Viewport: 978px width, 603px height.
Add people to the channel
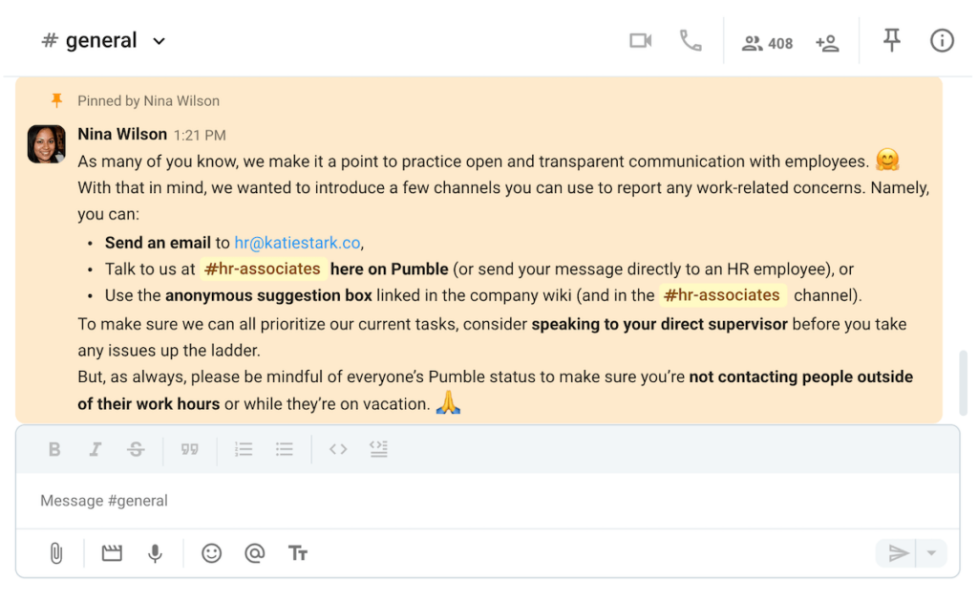tap(827, 42)
